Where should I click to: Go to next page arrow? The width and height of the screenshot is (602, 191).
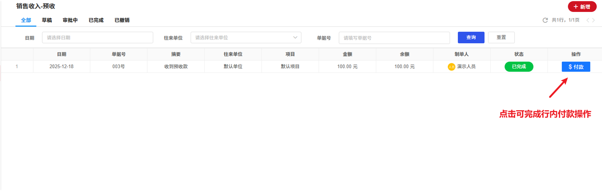(593, 20)
